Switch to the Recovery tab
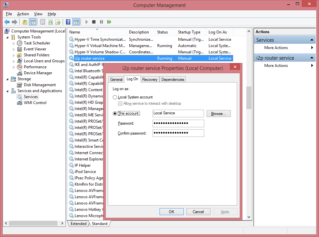 tap(150, 79)
